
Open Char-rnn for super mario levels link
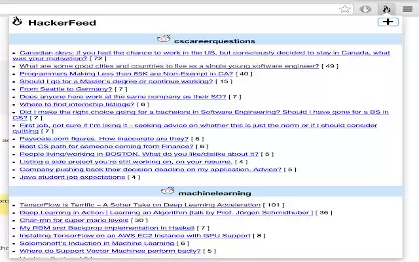(x=74, y=220)
